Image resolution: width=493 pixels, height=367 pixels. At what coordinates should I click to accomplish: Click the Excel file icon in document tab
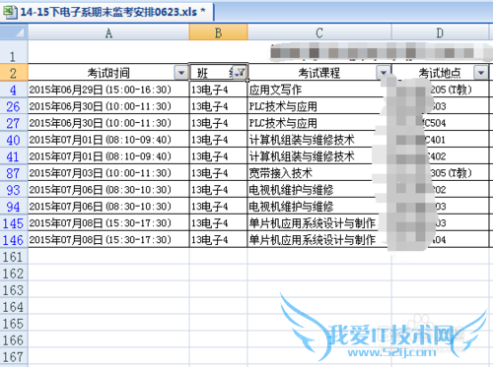coord(10,12)
